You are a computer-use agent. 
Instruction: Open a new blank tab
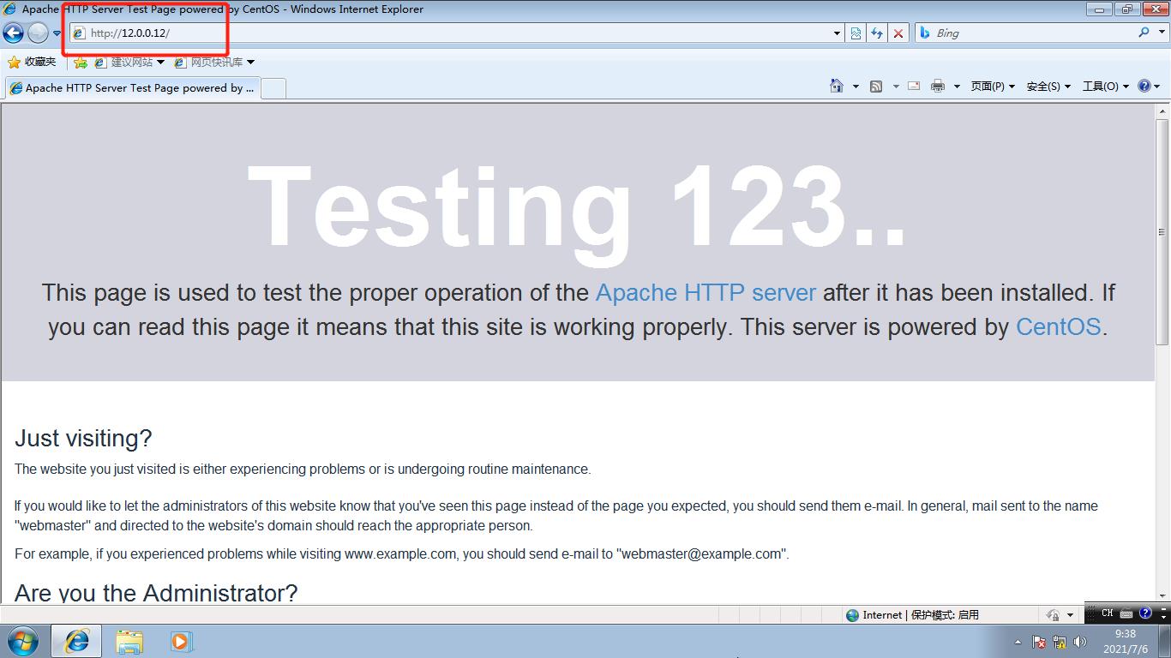click(273, 88)
